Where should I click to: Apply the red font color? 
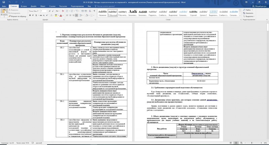pyautogui.click(x=61, y=15)
